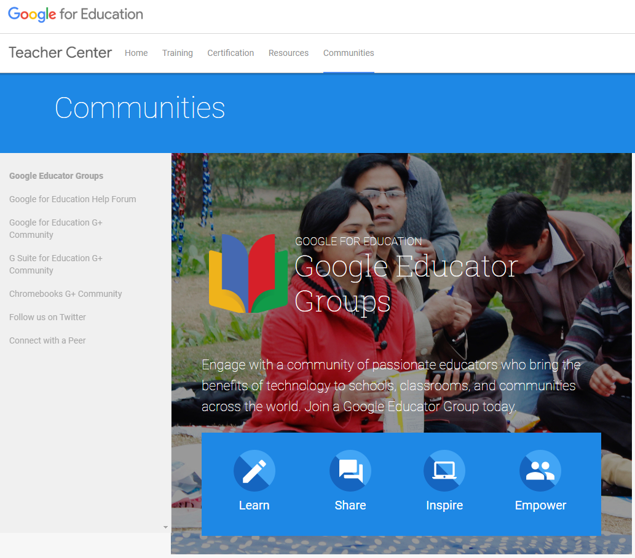This screenshot has height=558, width=635.
Task: Open the Training nav item
Action: (178, 53)
